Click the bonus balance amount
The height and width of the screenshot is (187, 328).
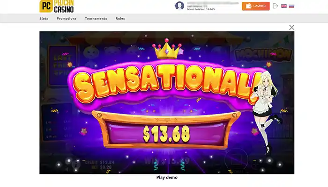pyautogui.click(x=210, y=9)
